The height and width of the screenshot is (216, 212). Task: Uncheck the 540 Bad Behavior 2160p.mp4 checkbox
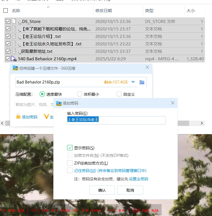8,59
